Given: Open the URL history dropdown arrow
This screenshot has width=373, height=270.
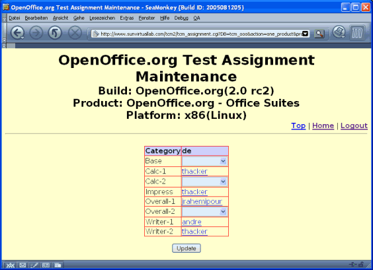Looking at the screenshot, I should (306, 34).
